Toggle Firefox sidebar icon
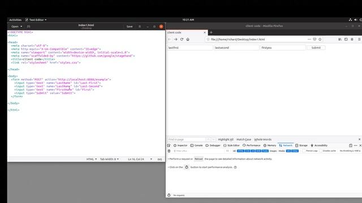Image resolution: width=362 pixels, height=203 pixels. (346, 39)
